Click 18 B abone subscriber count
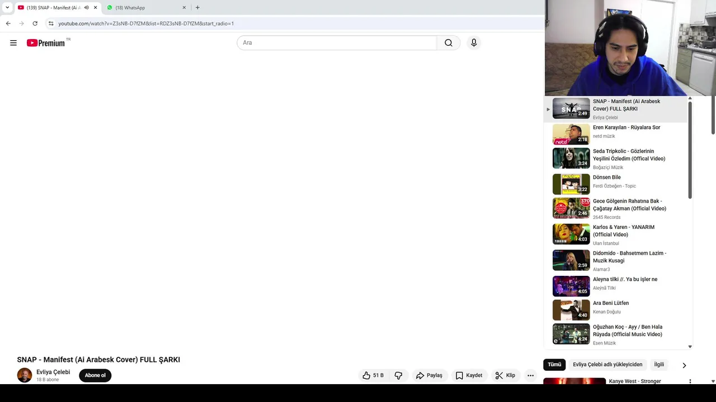The width and height of the screenshot is (716, 402). (x=48, y=380)
